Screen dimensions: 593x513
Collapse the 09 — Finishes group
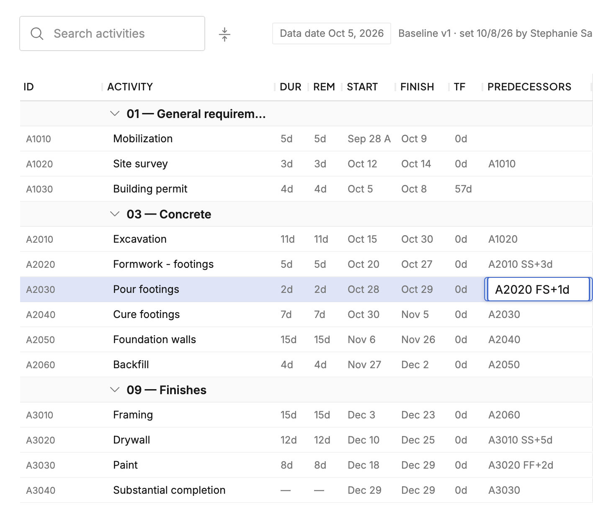pyautogui.click(x=115, y=390)
